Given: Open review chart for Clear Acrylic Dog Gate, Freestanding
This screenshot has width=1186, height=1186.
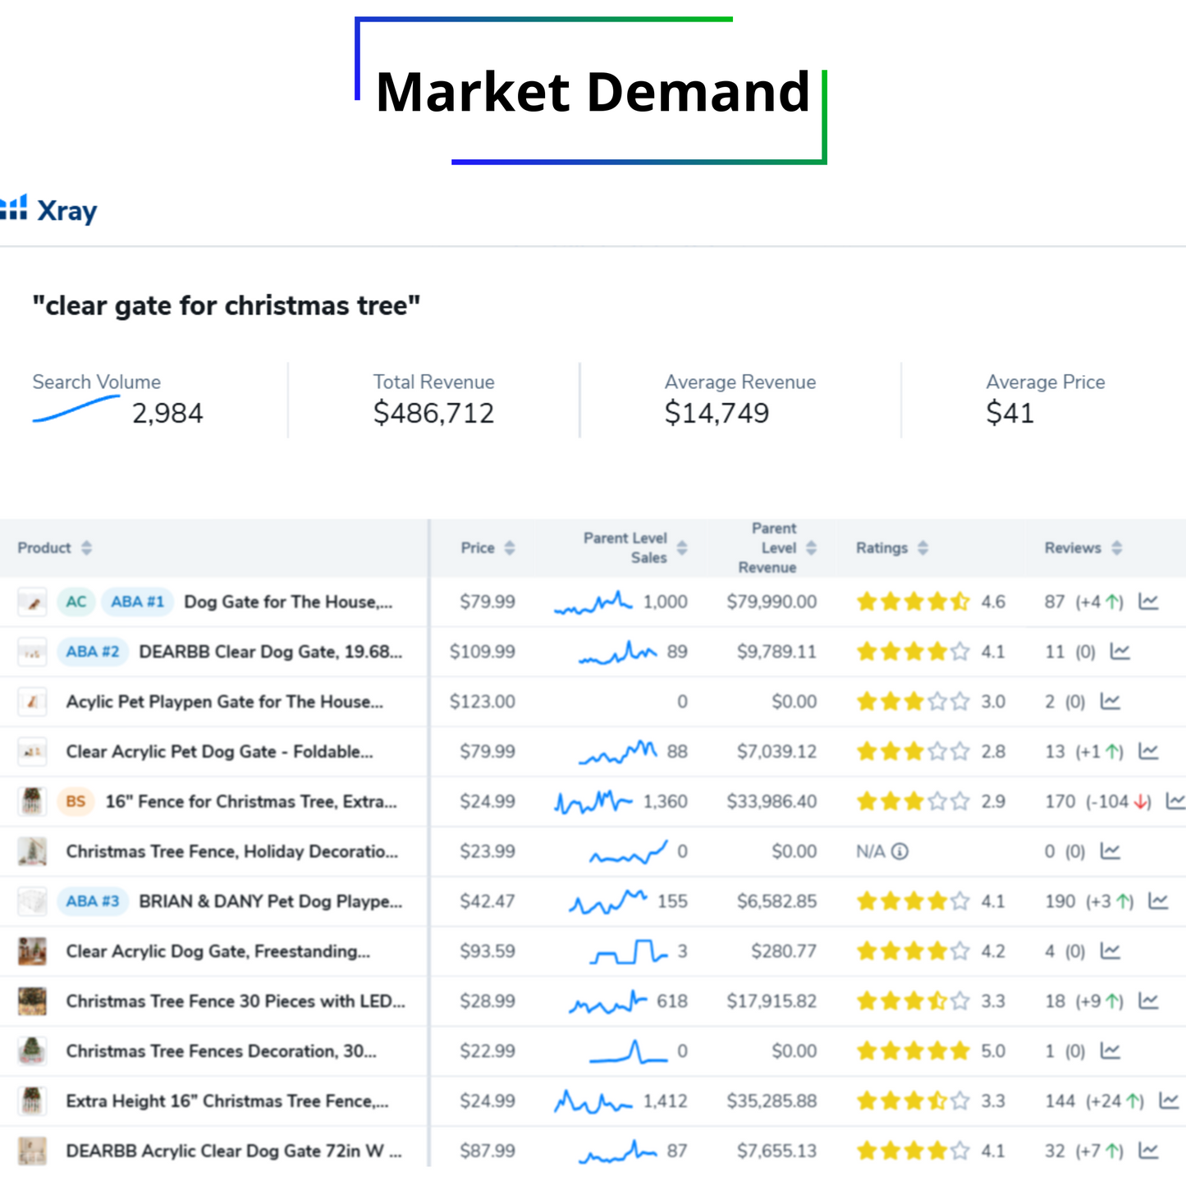Looking at the screenshot, I should pos(1110,951).
